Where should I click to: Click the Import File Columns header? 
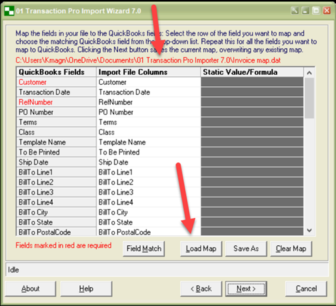click(149, 72)
